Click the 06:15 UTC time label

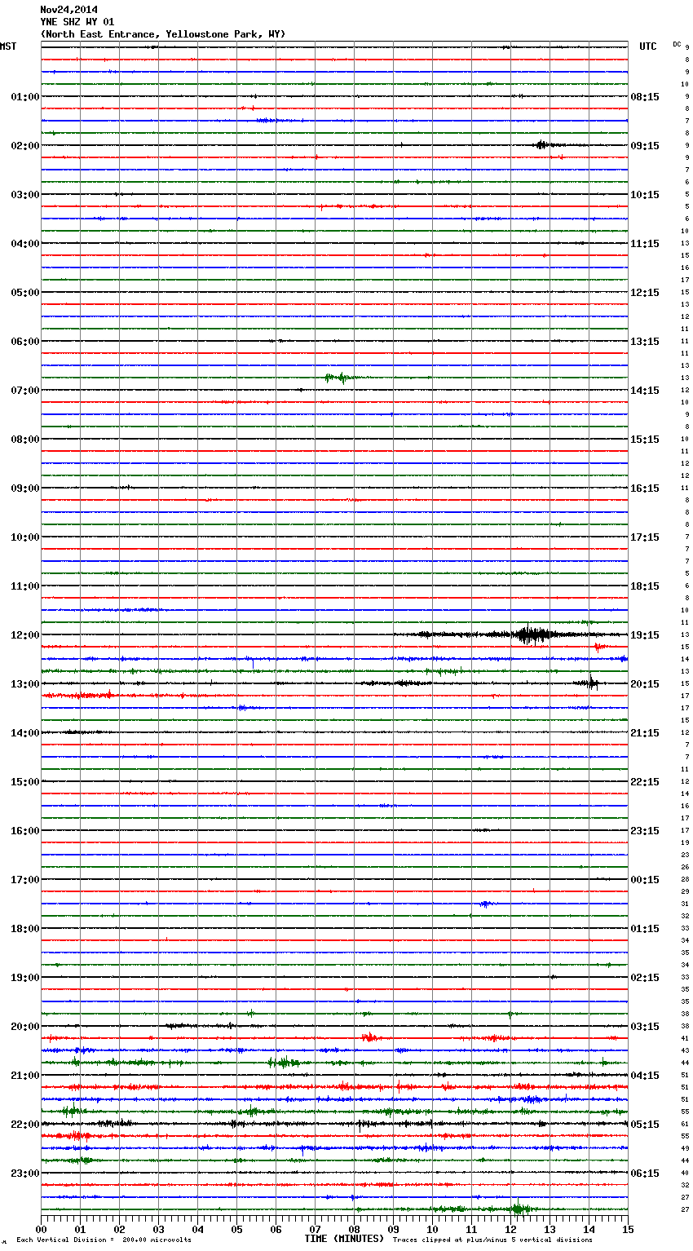[645, 1174]
